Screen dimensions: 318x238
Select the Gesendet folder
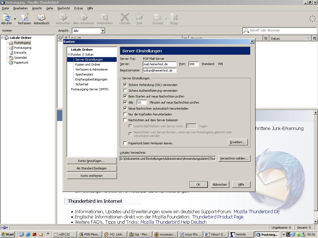tap(20, 58)
